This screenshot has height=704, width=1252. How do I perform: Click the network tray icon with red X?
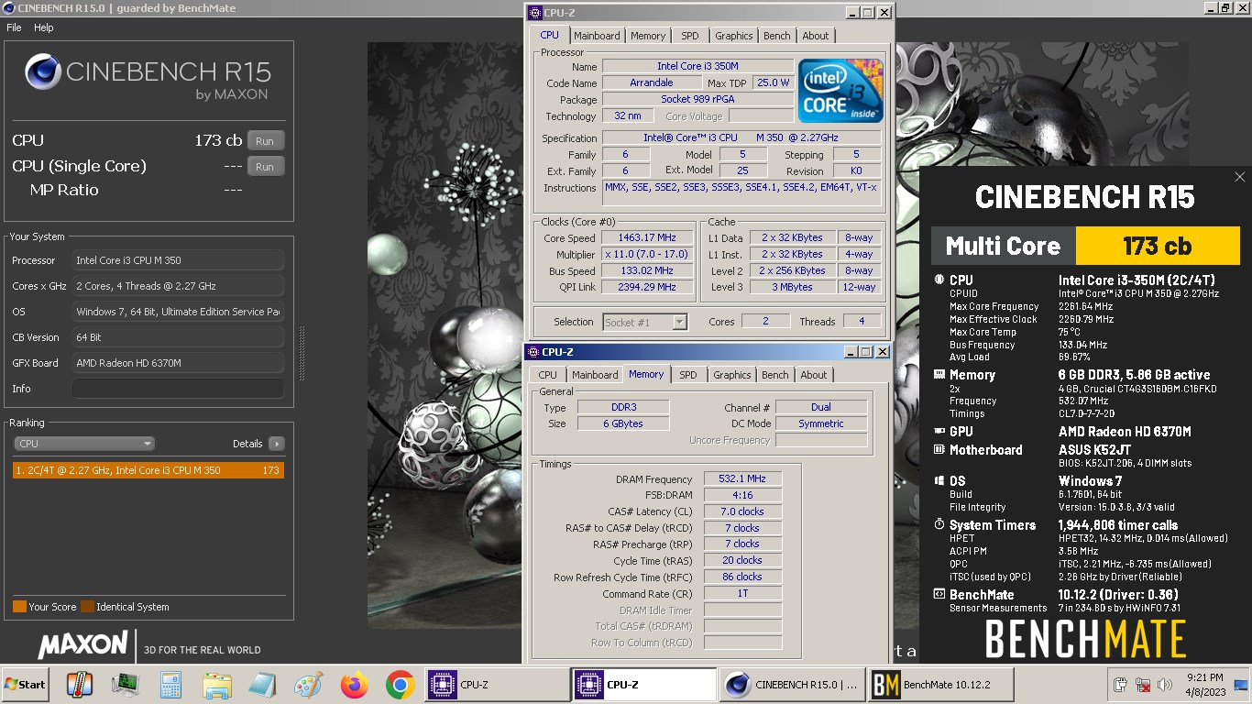1143,685
